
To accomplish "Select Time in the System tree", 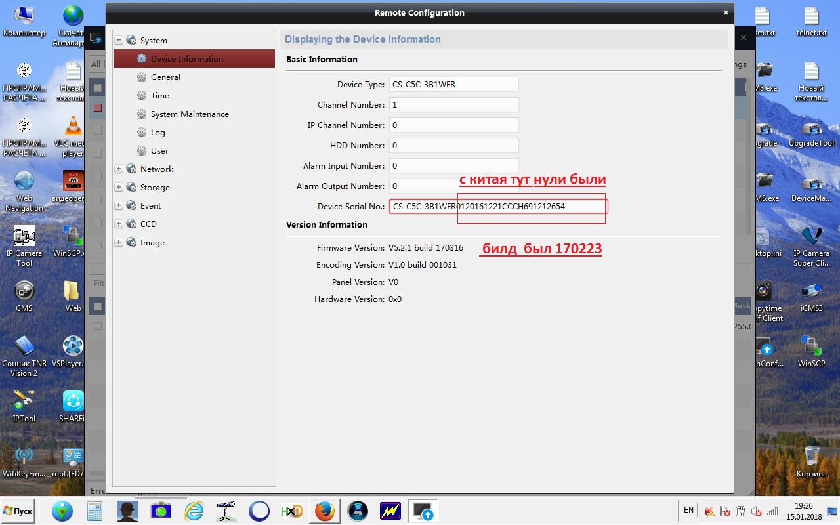I will pyautogui.click(x=159, y=95).
